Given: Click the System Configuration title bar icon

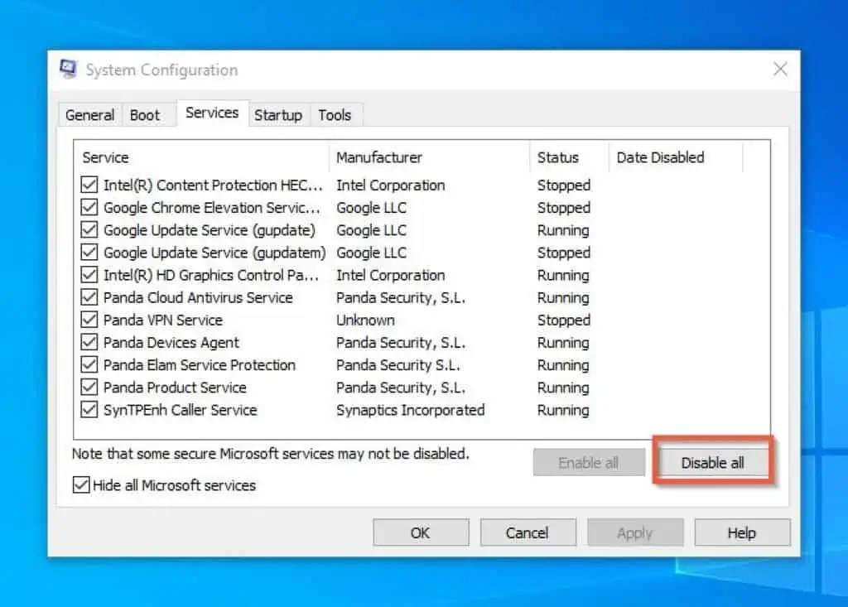Looking at the screenshot, I should [x=69, y=70].
